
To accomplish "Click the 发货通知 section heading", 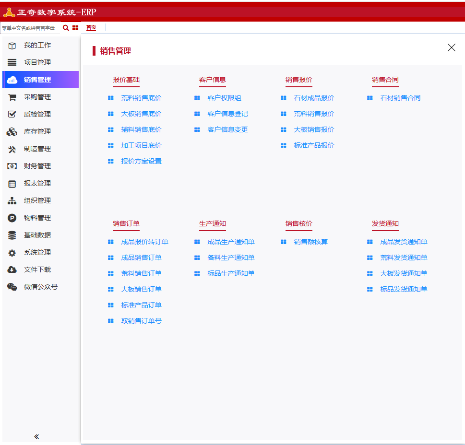I will coord(385,223).
